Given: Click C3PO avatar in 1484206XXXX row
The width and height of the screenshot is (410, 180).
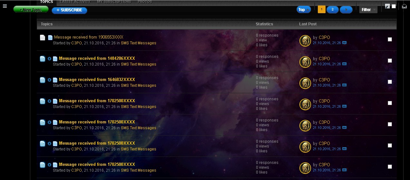Looking at the screenshot, I should pyautogui.click(x=305, y=62).
